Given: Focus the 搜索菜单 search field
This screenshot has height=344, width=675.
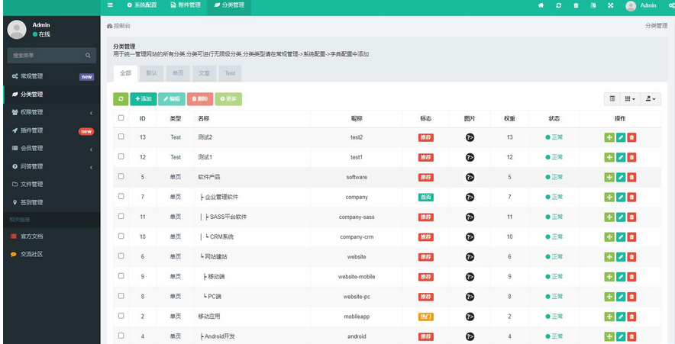Looking at the screenshot, I should [52, 56].
